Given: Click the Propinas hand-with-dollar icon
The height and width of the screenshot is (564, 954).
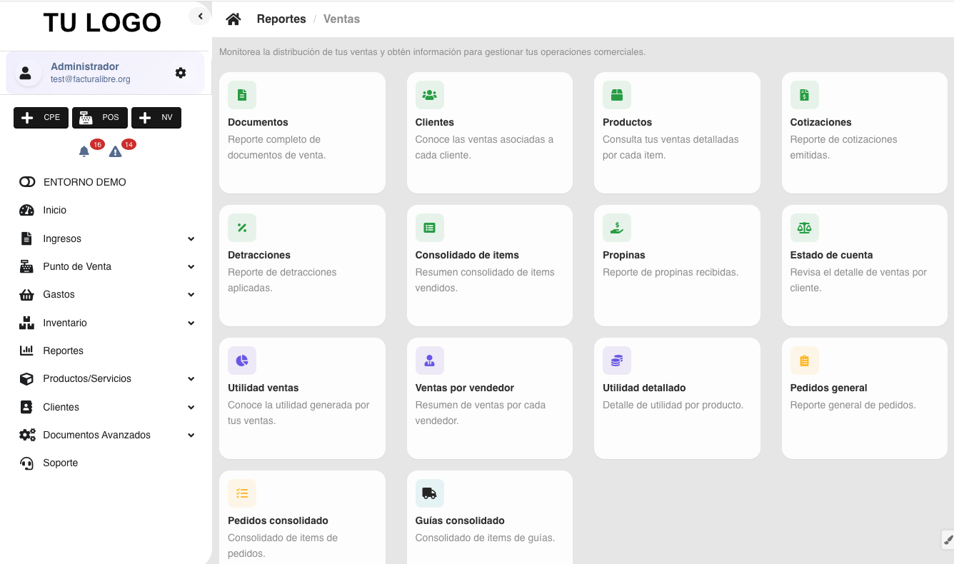Looking at the screenshot, I should (x=616, y=228).
